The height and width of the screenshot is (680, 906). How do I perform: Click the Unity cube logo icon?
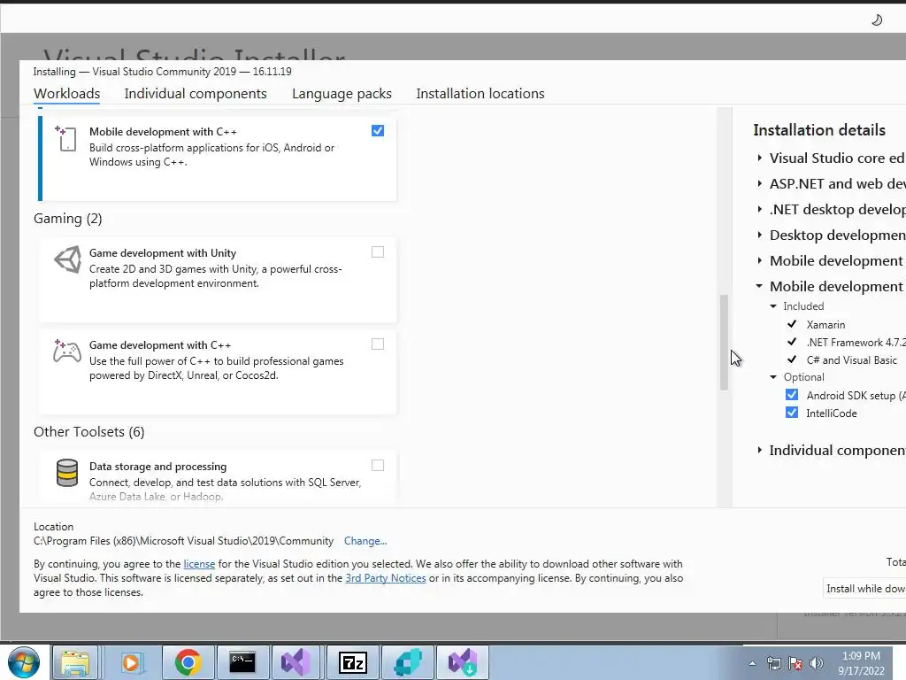pos(67,259)
